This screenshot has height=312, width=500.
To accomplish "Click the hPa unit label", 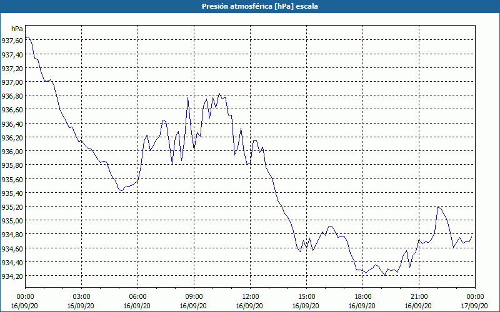I will click(17, 29).
